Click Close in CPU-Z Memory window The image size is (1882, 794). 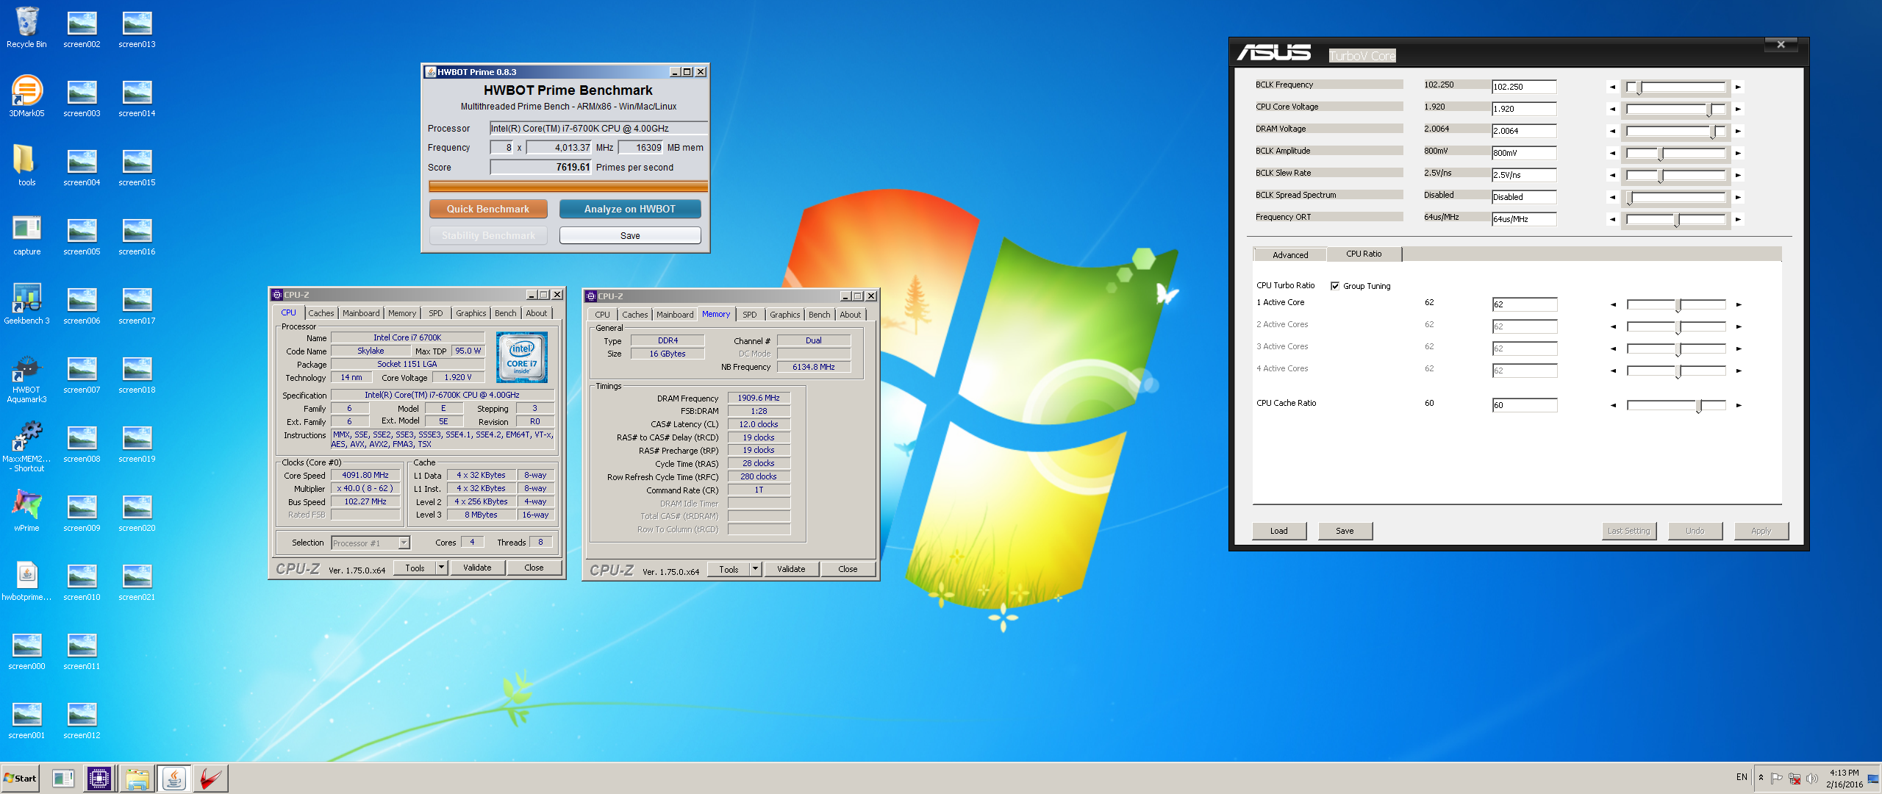pyautogui.click(x=848, y=569)
